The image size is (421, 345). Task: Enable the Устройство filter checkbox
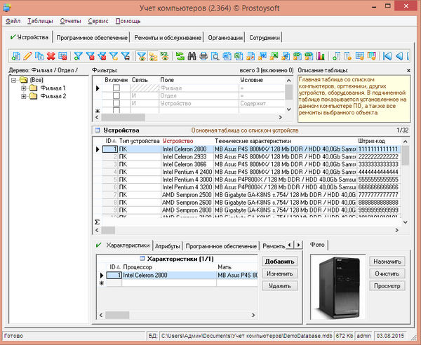pyautogui.click(x=116, y=103)
